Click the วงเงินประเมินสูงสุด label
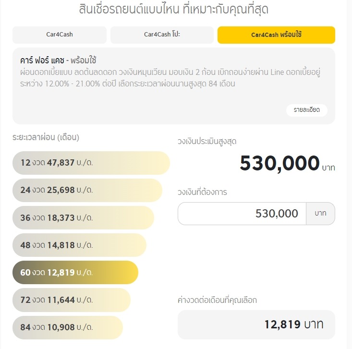The image size is (352, 349). (207, 142)
